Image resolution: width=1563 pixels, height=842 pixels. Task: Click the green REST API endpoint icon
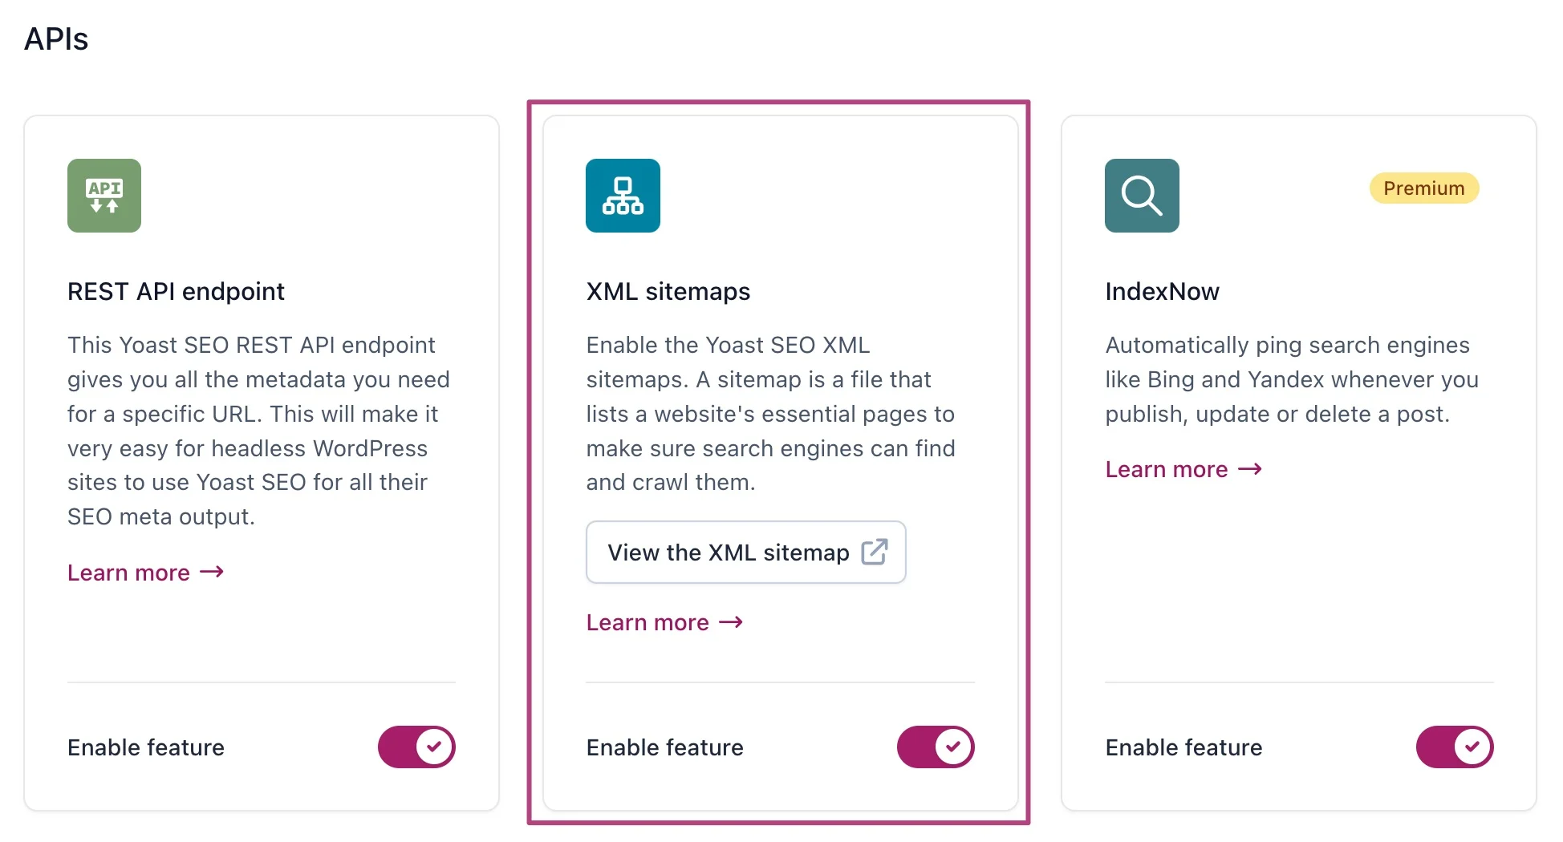pos(104,195)
